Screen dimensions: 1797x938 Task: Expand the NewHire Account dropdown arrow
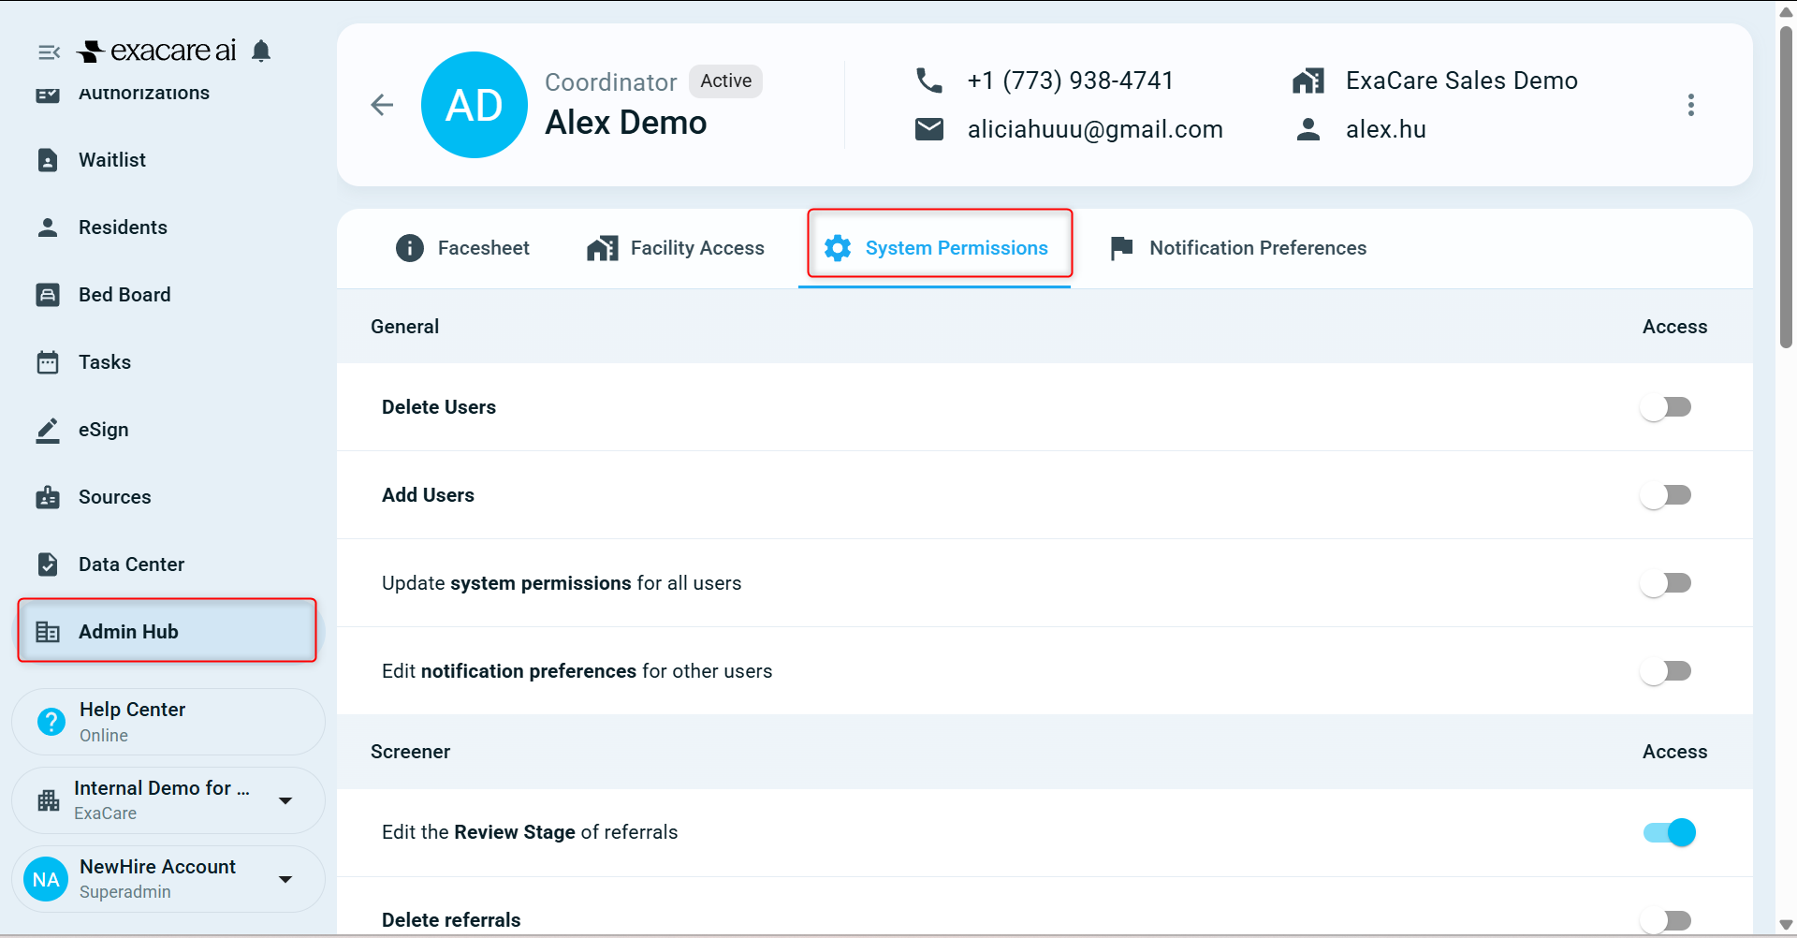coord(285,879)
